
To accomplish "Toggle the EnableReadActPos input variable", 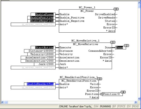I will pyautogui.click(x=40, y=84).
